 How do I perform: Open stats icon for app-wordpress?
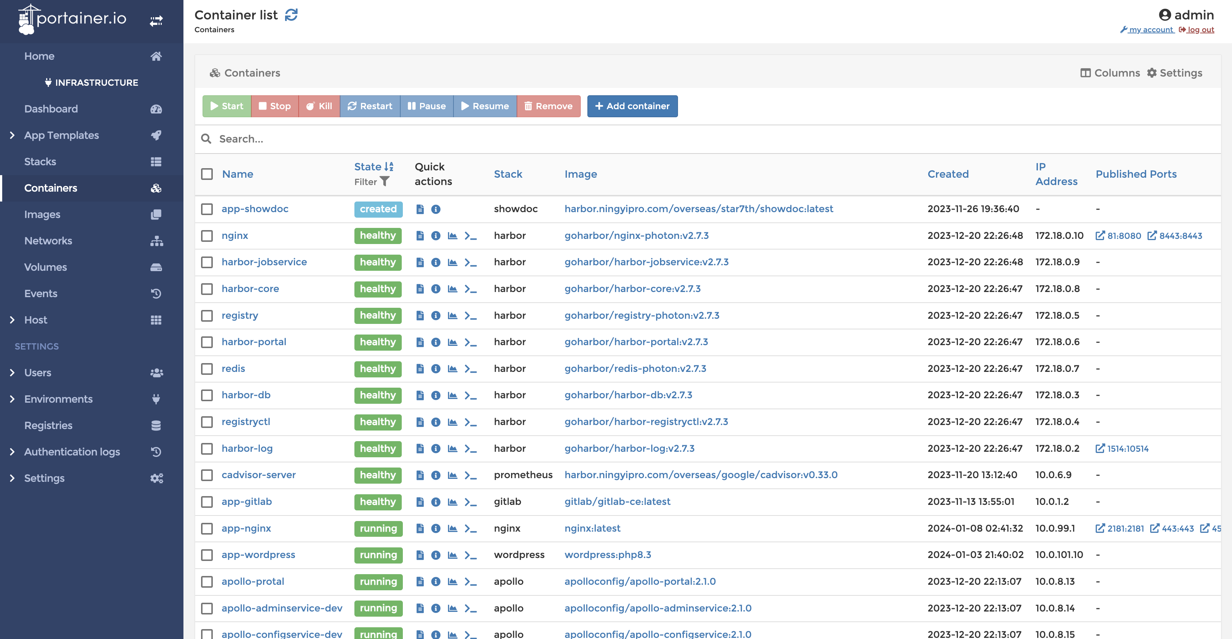[452, 555]
